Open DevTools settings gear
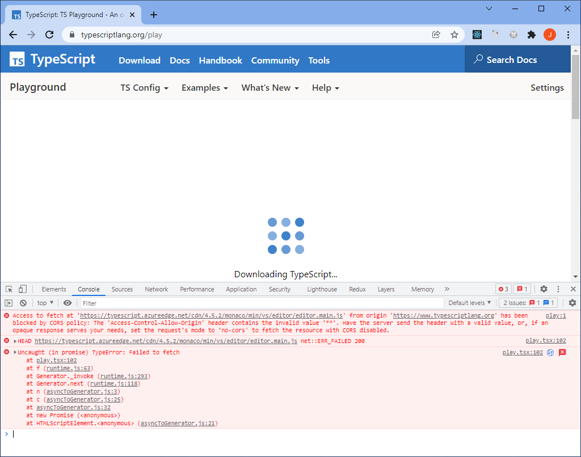The width and height of the screenshot is (581, 457). 543,289
